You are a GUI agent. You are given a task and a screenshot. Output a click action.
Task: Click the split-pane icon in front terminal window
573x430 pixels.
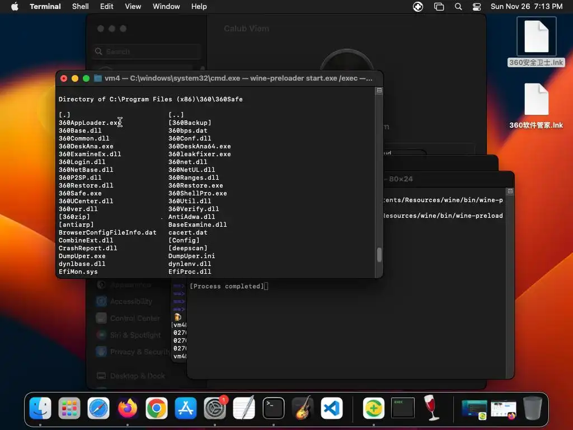379,90
